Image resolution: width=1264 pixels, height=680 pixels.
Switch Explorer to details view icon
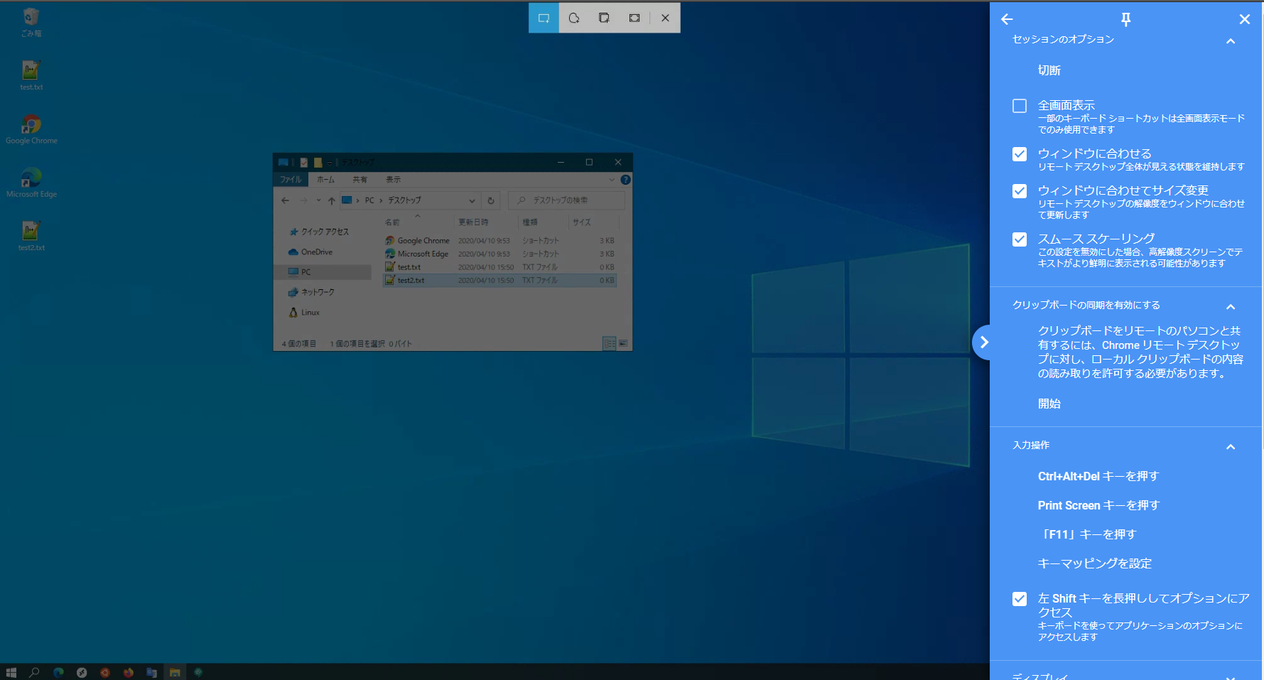point(609,343)
